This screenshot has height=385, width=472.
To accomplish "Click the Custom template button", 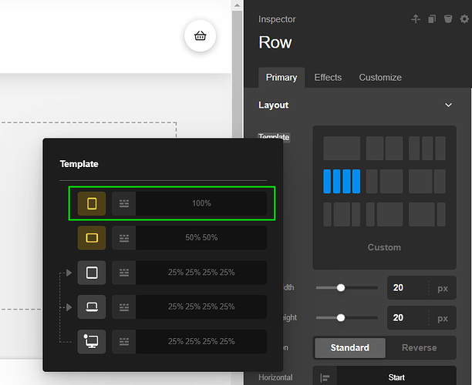I will 384,247.
